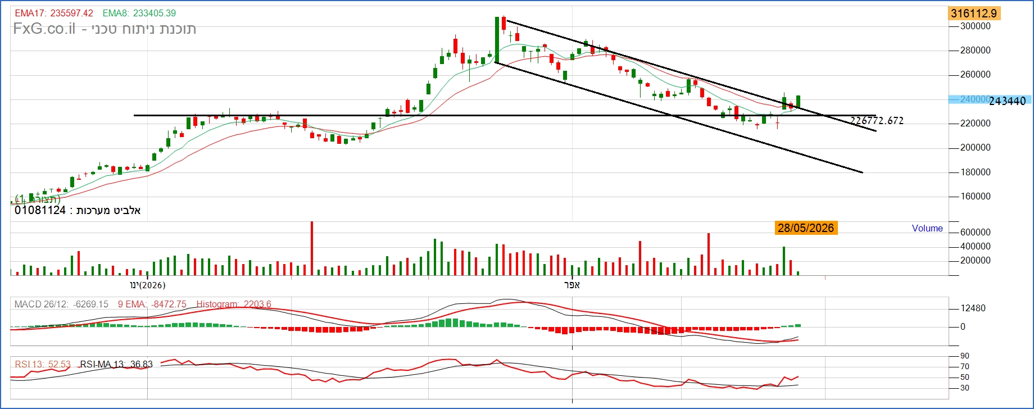Click the MACD 26/12 indicator label
The image size is (1034, 409).
61,304
